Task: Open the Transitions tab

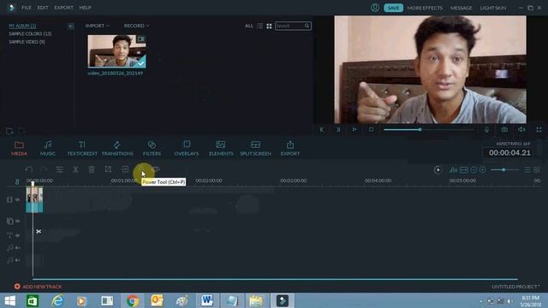Action: [x=117, y=148]
